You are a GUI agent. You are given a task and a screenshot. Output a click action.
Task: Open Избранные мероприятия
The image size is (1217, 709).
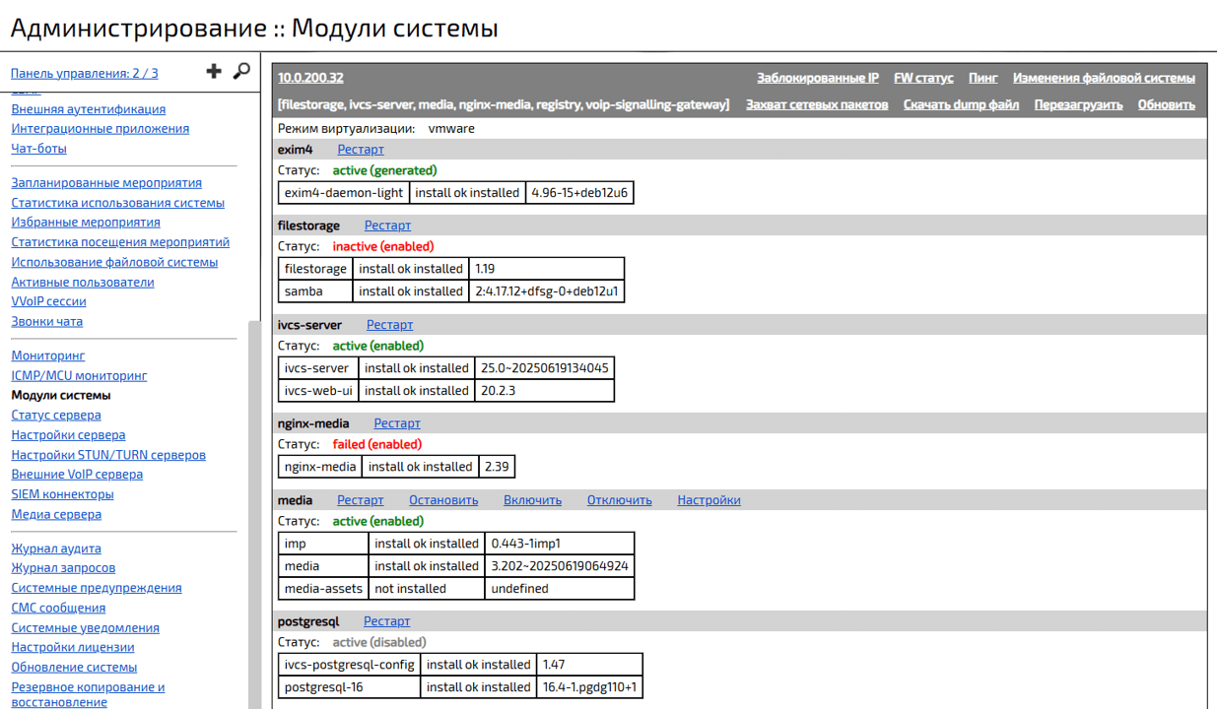86,223
